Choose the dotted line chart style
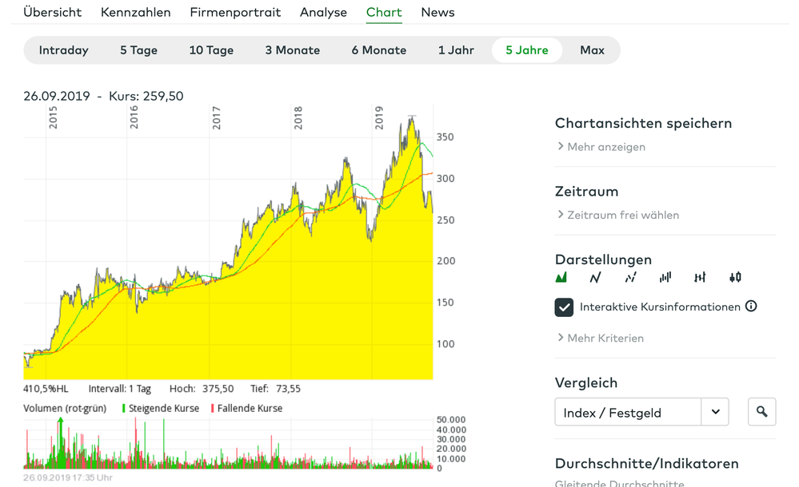 630,277
